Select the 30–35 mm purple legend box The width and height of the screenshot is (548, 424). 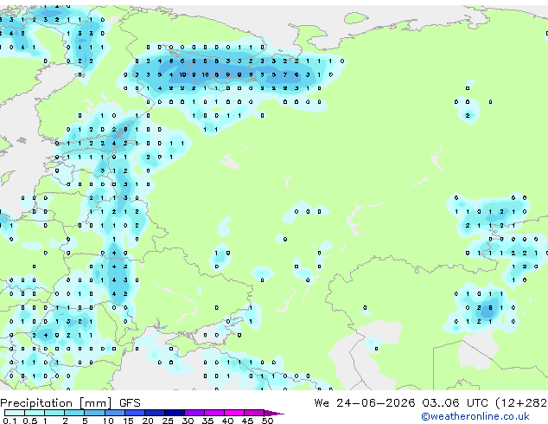click(194, 413)
